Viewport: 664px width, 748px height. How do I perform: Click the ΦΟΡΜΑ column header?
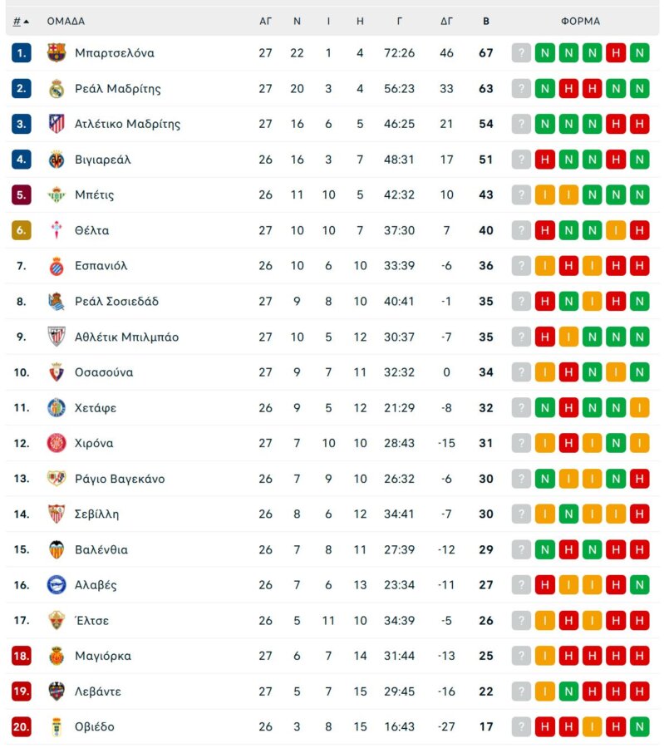coord(583,21)
